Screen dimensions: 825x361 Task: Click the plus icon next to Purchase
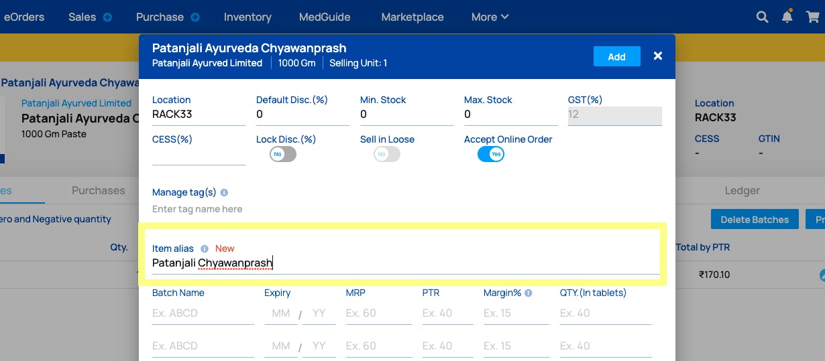195,17
